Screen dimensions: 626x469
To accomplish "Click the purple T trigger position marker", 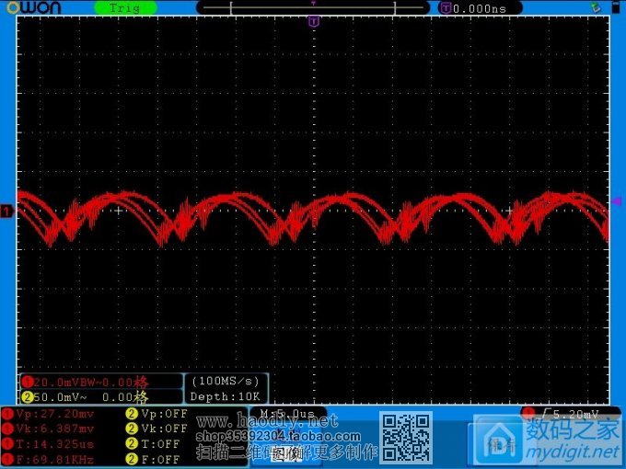I will [314, 20].
